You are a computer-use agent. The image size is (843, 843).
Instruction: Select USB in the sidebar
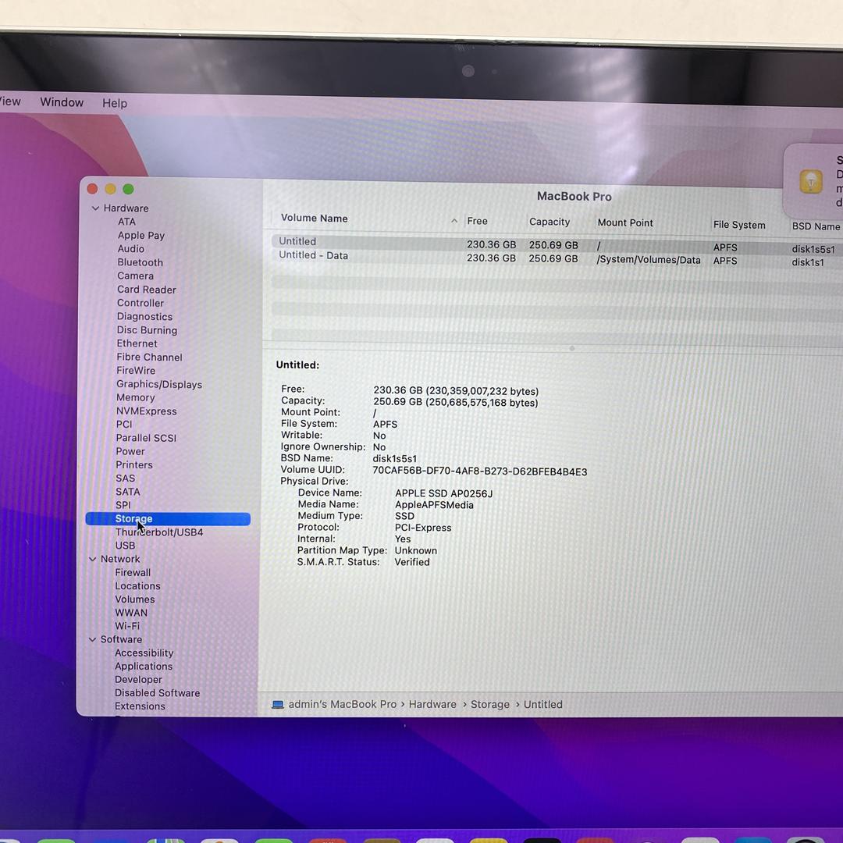tap(125, 545)
